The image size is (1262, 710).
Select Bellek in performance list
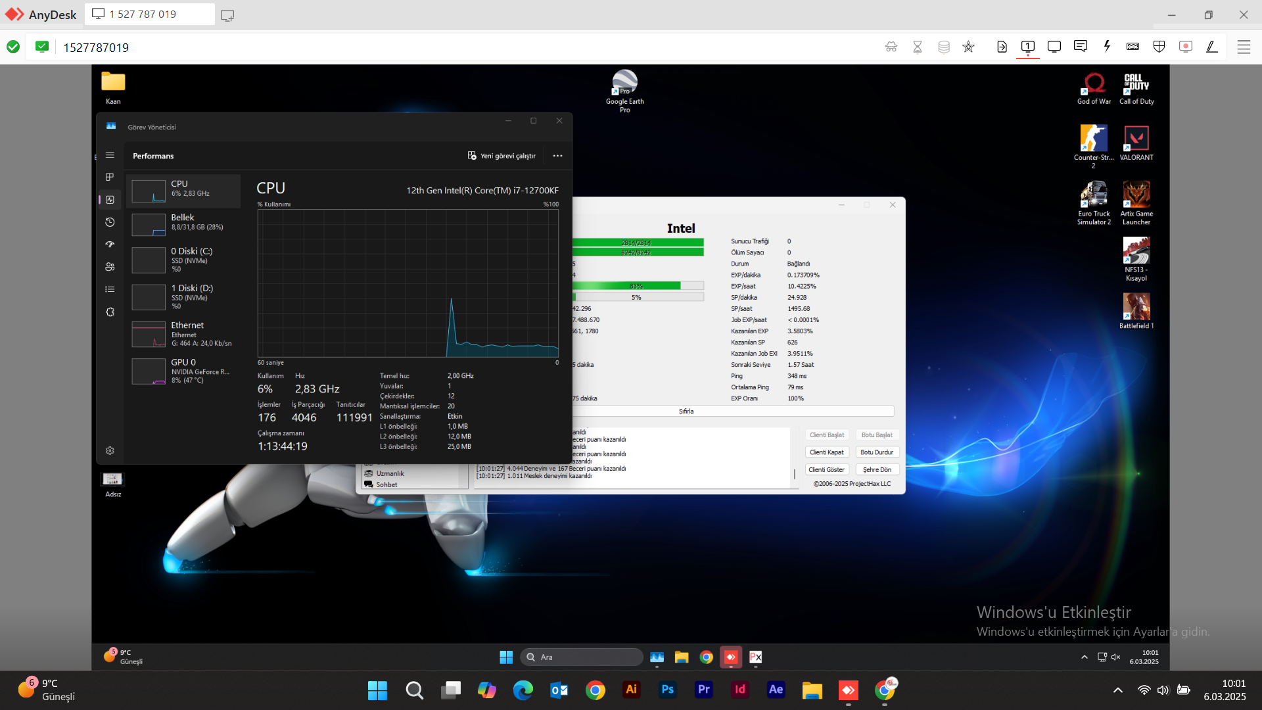[184, 224]
